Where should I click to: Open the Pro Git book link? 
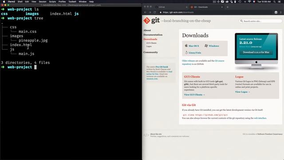162,67
